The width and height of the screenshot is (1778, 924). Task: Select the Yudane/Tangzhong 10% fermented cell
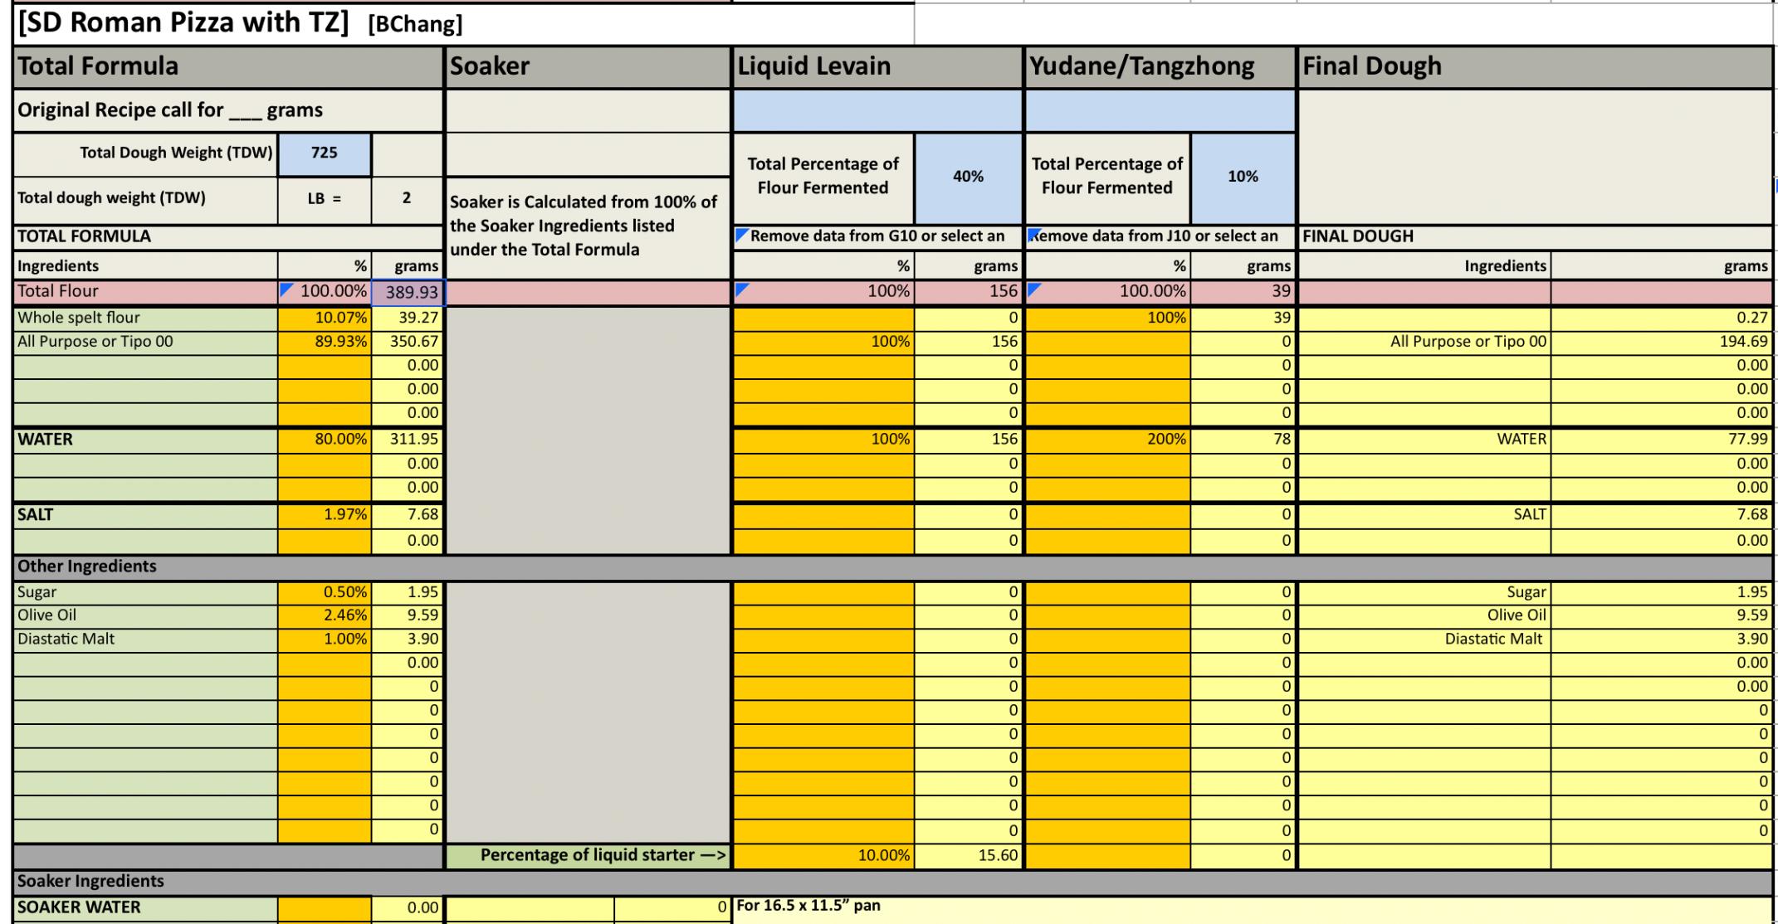click(1242, 177)
